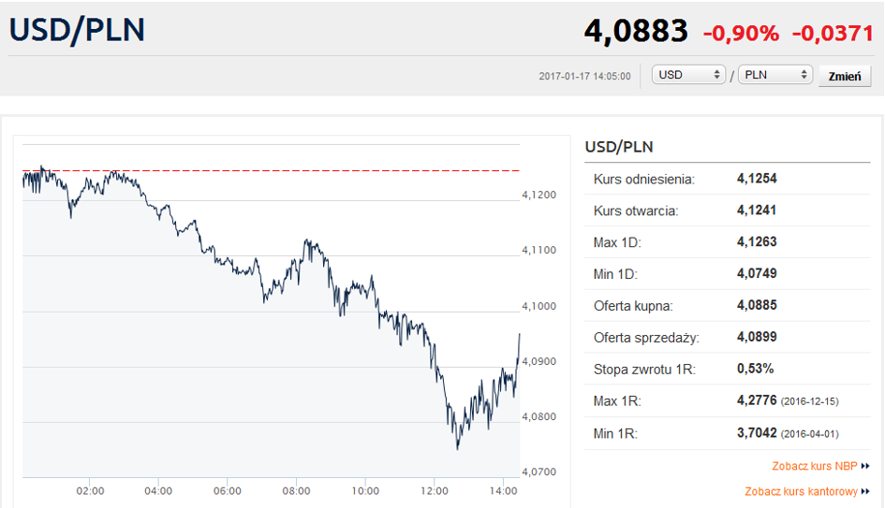Click the double-arrow icon beside Zobacz kurs kantorowy
The image size is (885, 508).
click(x=865, y=491)
